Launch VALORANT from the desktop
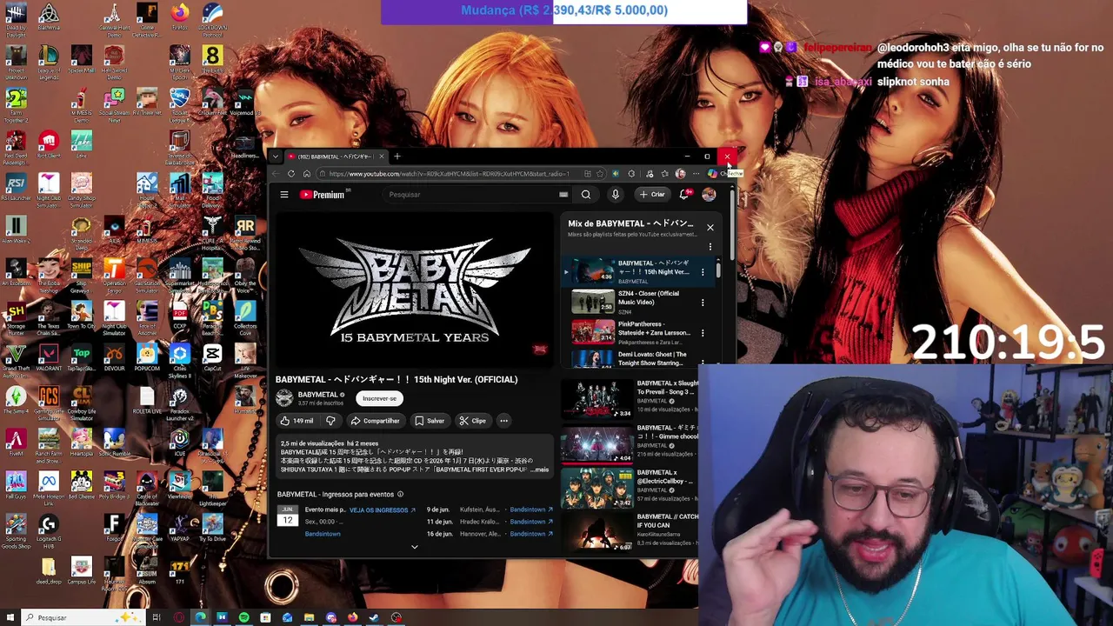Viewport: 1113px width, 626px height. pyautogui.click(x=49, y=358)
